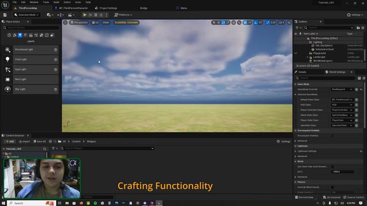The width and height of the screenshot is (367, 206).
Task: Click the Outliner search field
Action: tap(329, 28)
